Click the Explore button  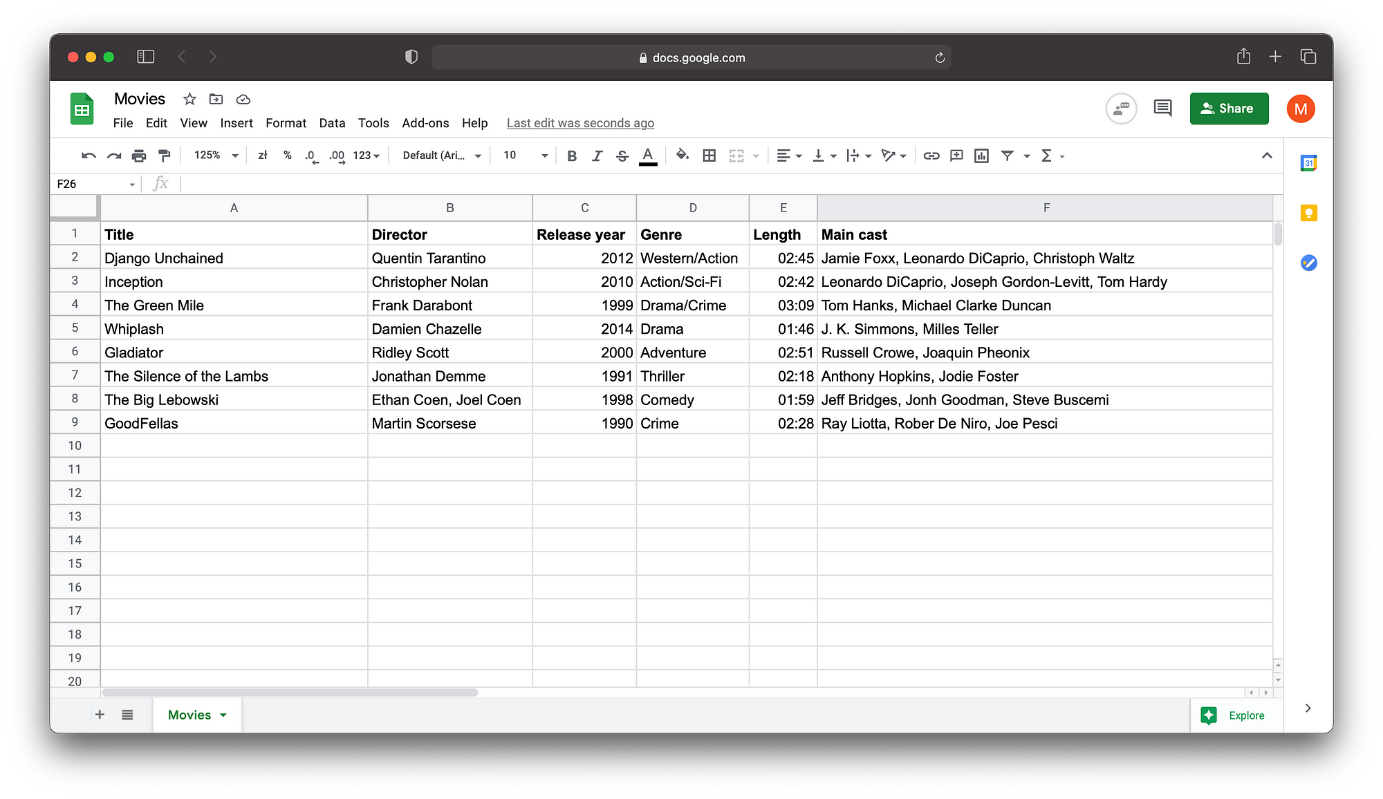[x=1234, y=715]
